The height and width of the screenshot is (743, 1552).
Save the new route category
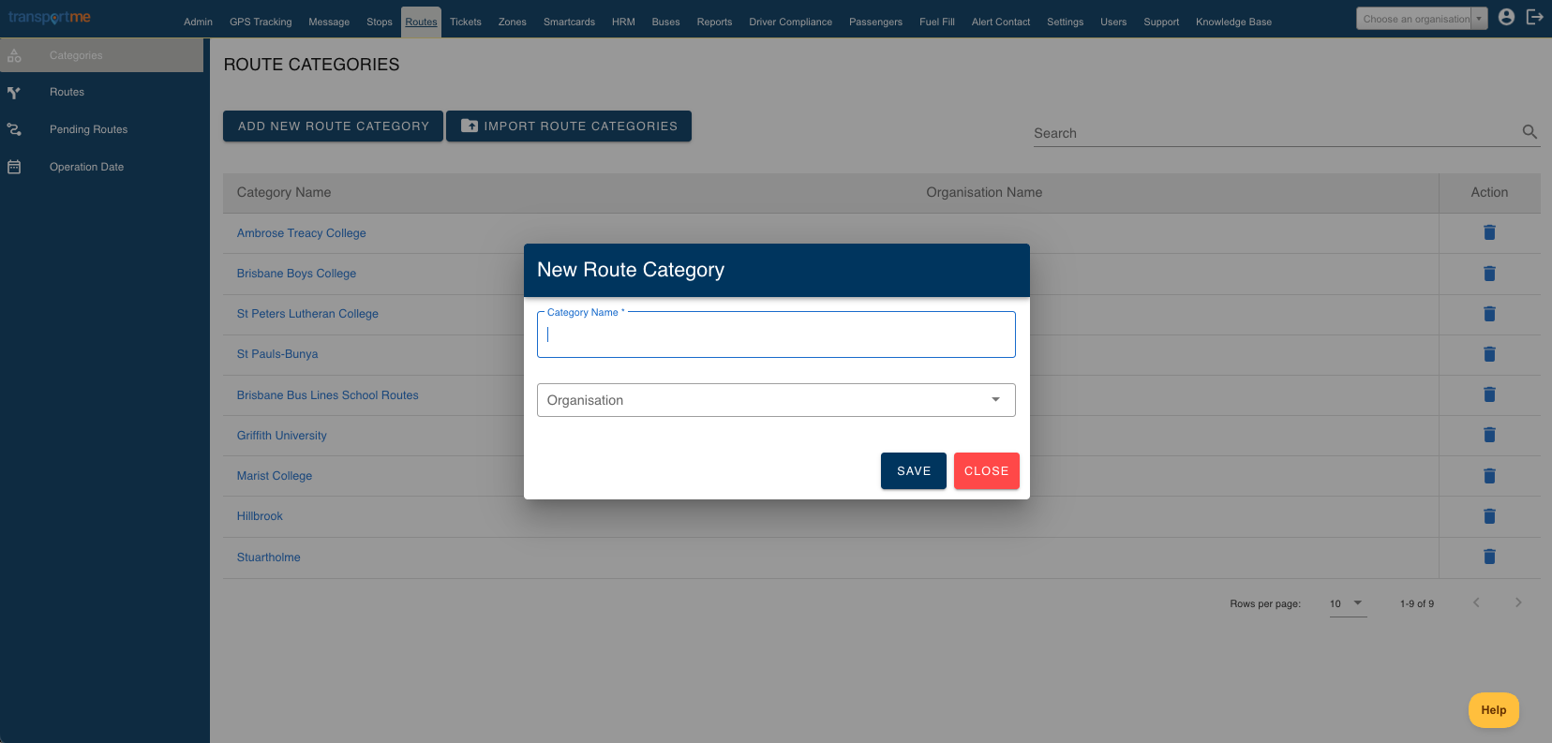[914, 471]
